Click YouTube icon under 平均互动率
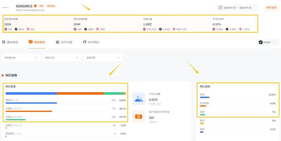 (214, 29)
